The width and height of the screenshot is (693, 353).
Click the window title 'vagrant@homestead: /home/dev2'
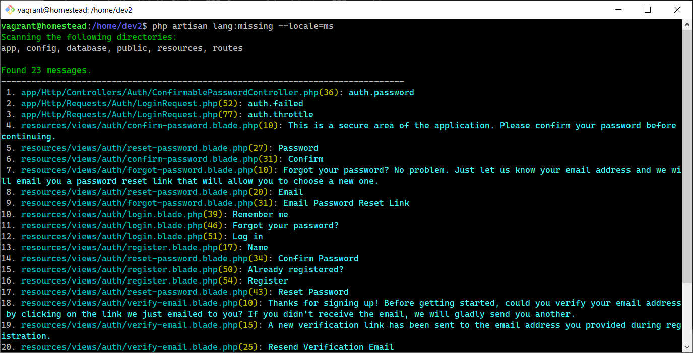click(74, 10)
